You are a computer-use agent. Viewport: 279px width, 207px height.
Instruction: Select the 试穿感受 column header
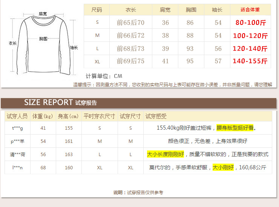(156, 117)
